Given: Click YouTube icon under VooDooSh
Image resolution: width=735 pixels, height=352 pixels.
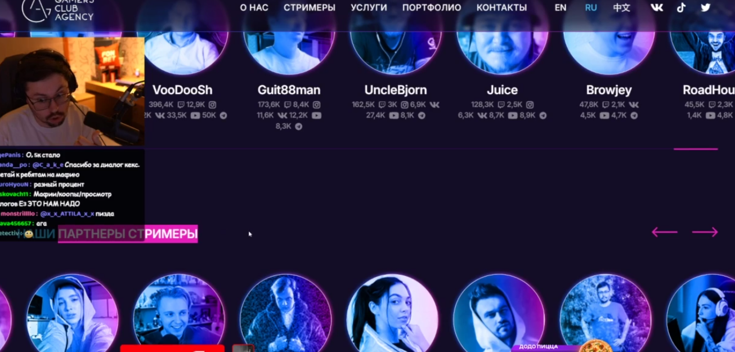Looking at the screenshot, I should click(x=195, y=115).
